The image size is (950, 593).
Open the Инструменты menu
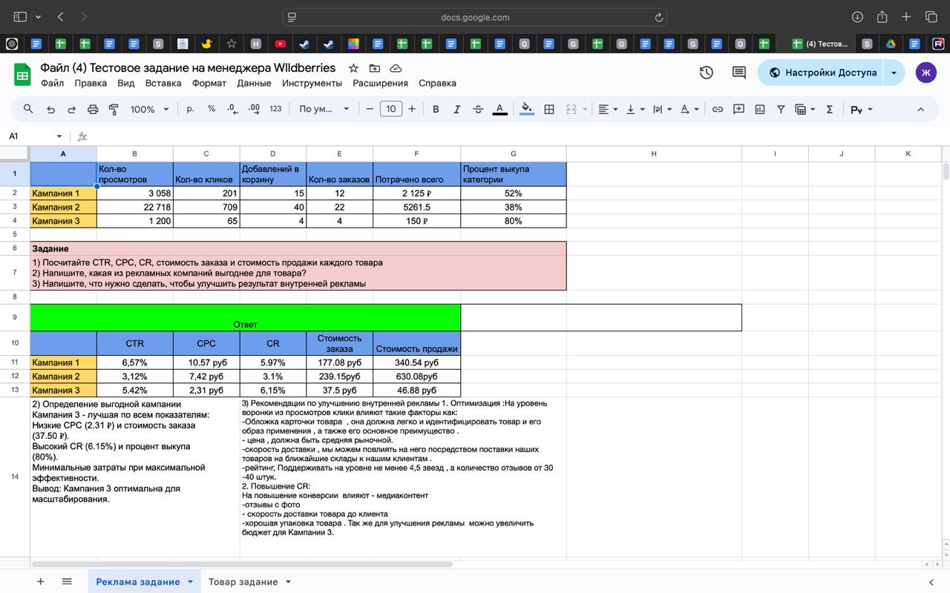[312, 83]
